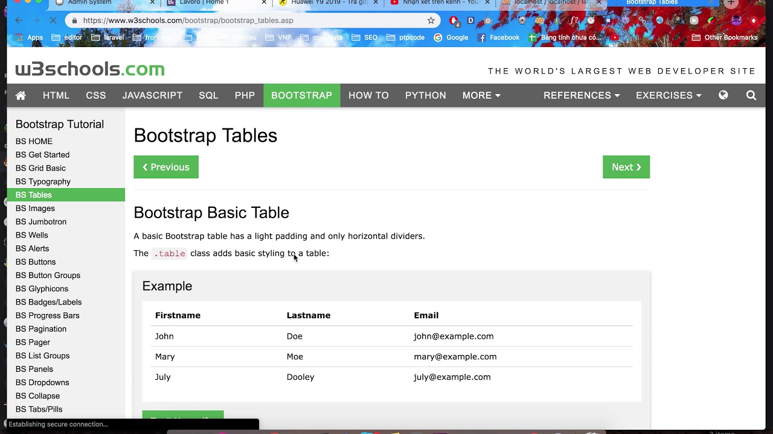Open BS Jumbotron in sidebar
The height and width of the screenshot is (434, 773).
click(66, 222)
